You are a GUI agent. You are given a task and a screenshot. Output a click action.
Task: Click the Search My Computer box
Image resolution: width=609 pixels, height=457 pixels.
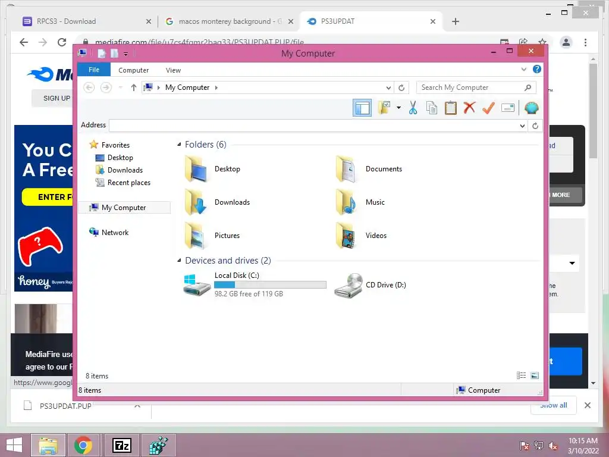click(476, 87)
